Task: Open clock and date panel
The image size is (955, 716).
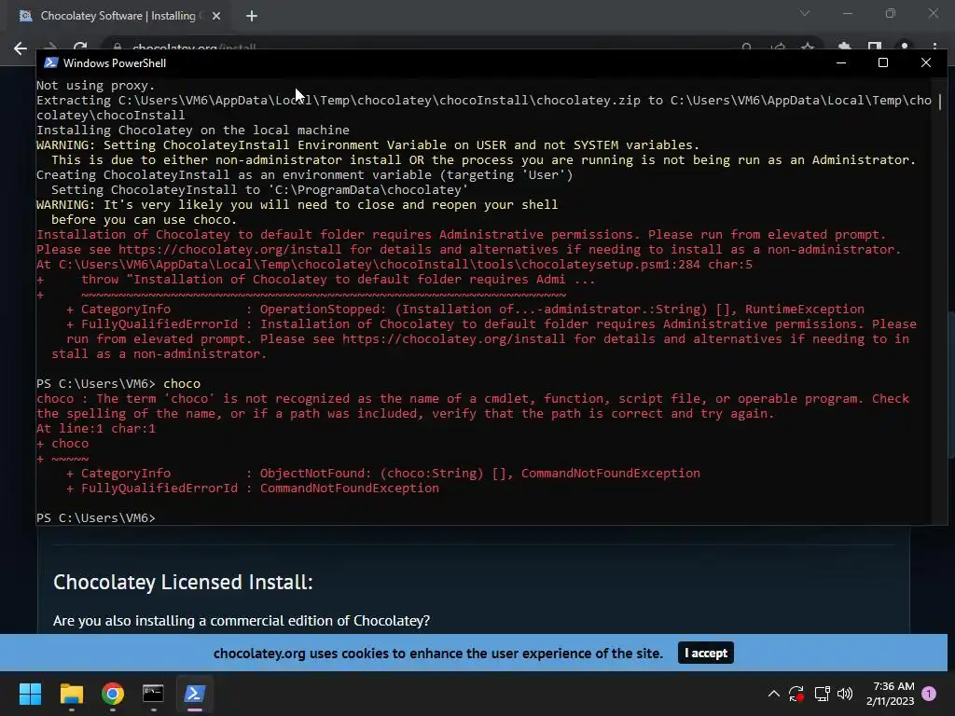Action: (890, 694)
